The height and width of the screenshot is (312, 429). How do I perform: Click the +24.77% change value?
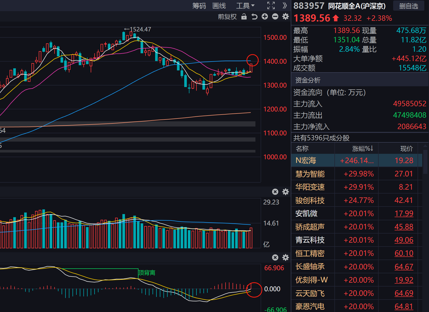tap(359, 200)
